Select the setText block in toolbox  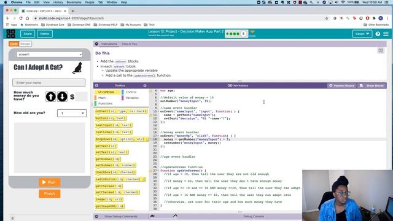pos(112,152)
